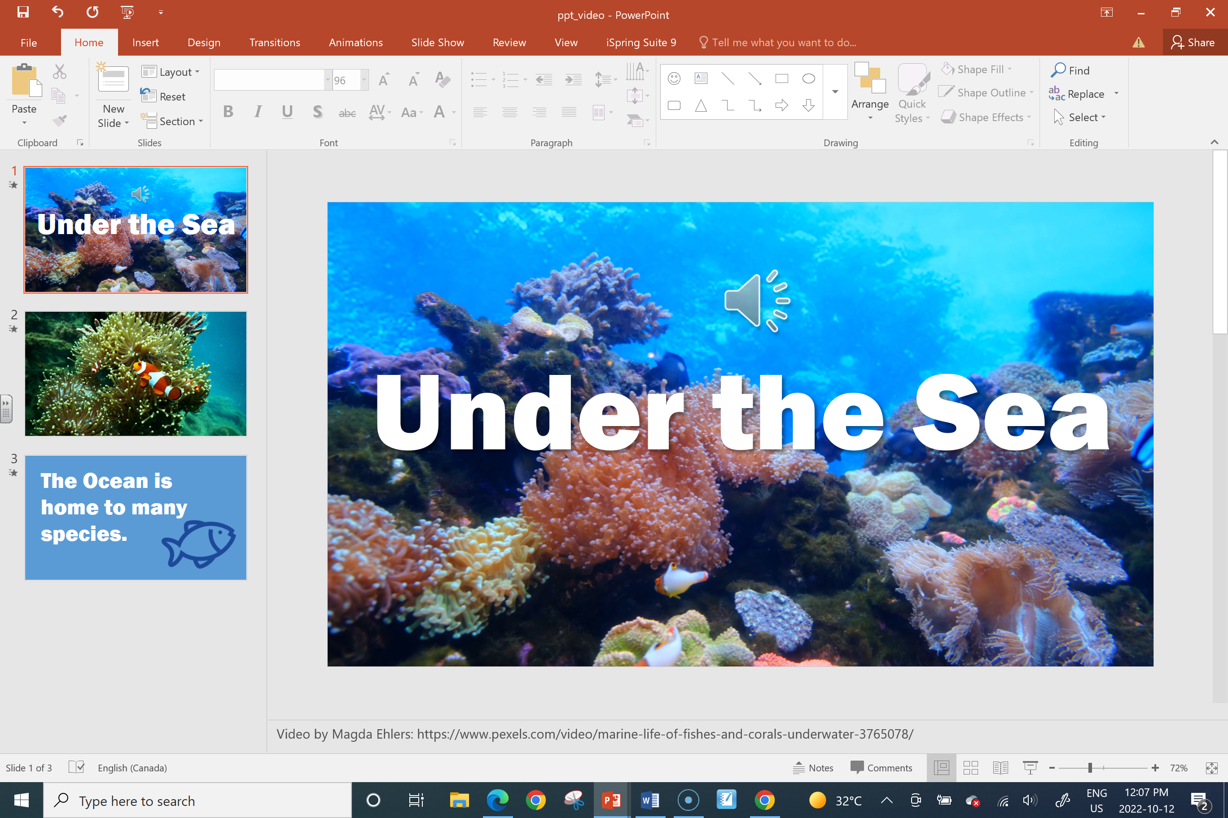This screenshot has height=818, width=1228.
Task: Select the rectangle shape in the gallery
Action: pos(781,79)
